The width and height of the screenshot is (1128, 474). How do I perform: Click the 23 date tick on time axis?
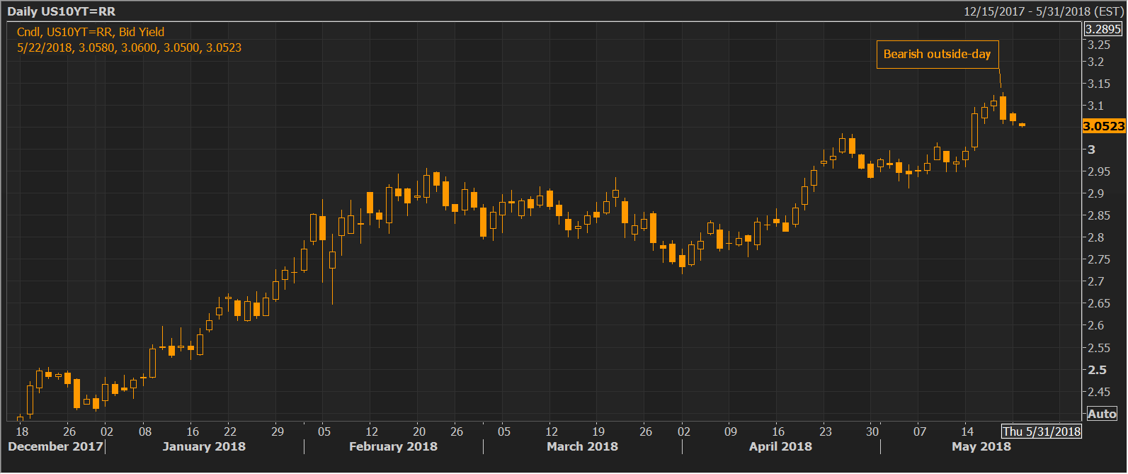pyautogui.click(x=825, y=431)
